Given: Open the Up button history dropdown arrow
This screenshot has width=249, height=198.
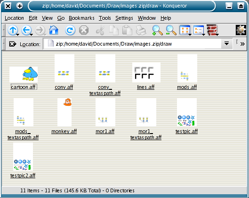Looking at the screenshot, I should tap(18, 35).
